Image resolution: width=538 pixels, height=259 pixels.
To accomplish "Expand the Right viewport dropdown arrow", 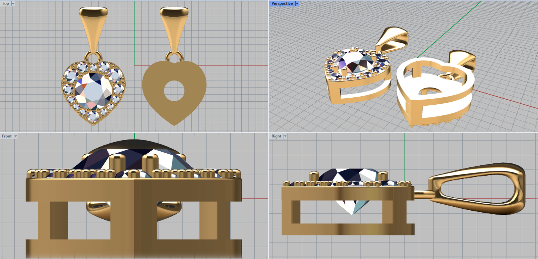I will [285, 136].
